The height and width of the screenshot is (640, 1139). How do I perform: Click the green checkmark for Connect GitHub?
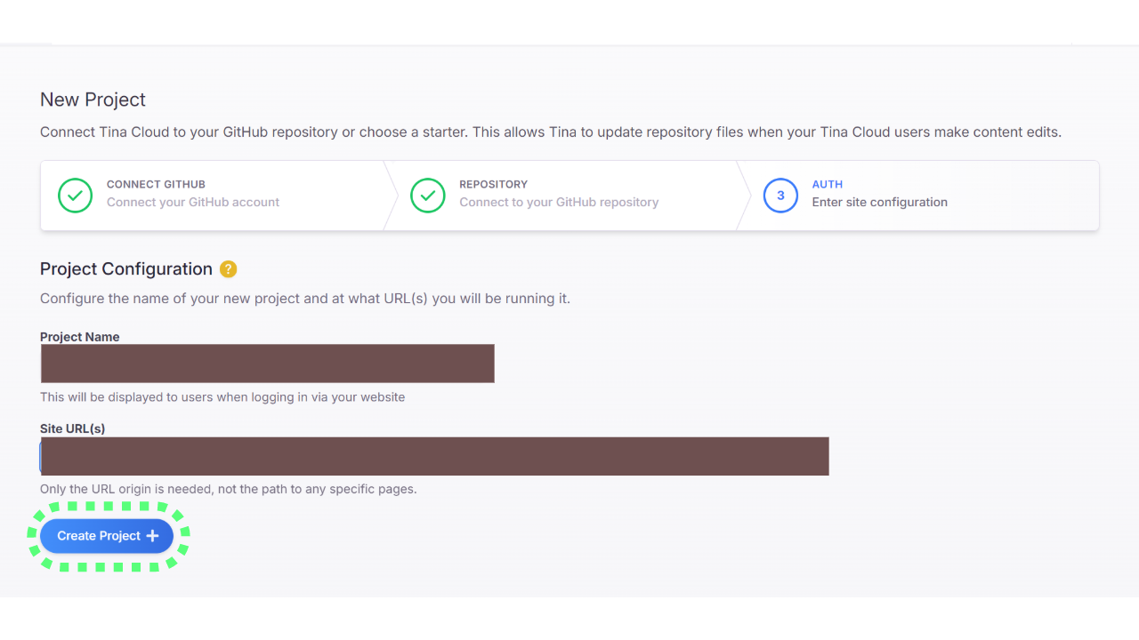pos(75,196)
